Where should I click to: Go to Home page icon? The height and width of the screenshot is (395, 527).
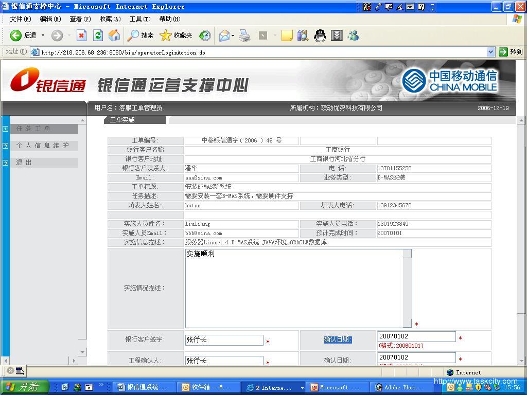tap(114, 35)
